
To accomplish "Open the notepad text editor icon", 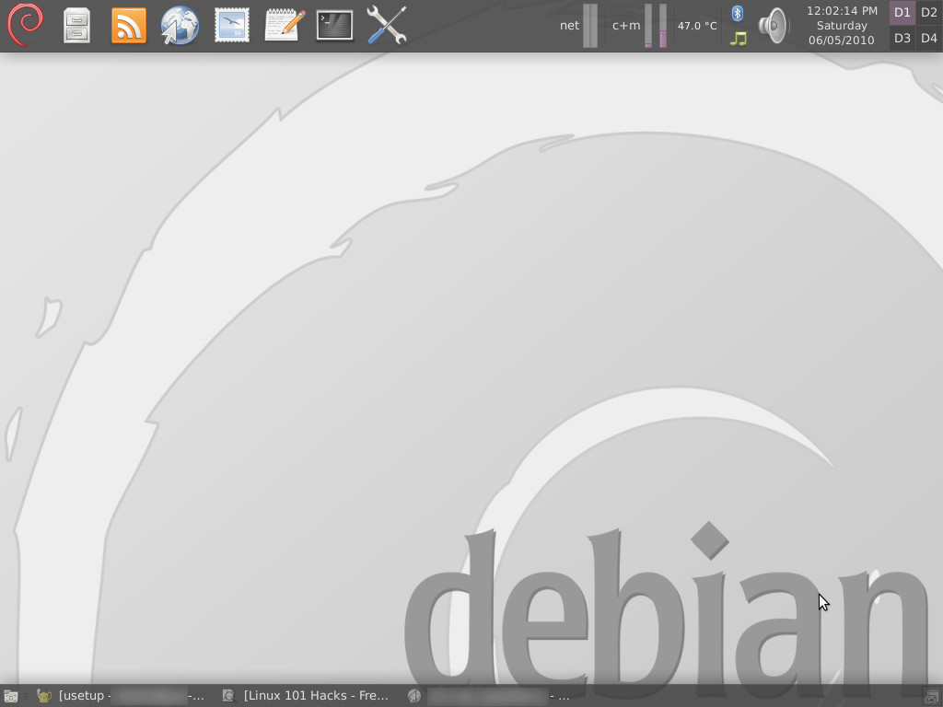I will 283,25.
